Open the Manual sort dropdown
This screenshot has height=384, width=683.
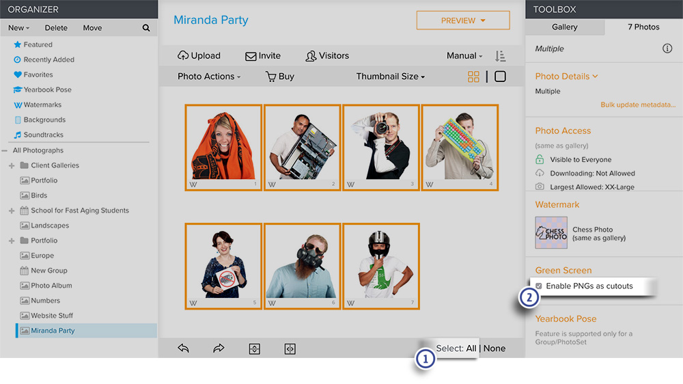(464, 56)
